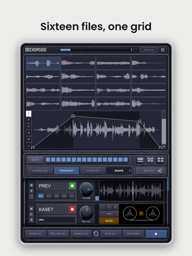Select the WAV display mode tab
The image size is (192, 256).
click(x=41, y=196)
